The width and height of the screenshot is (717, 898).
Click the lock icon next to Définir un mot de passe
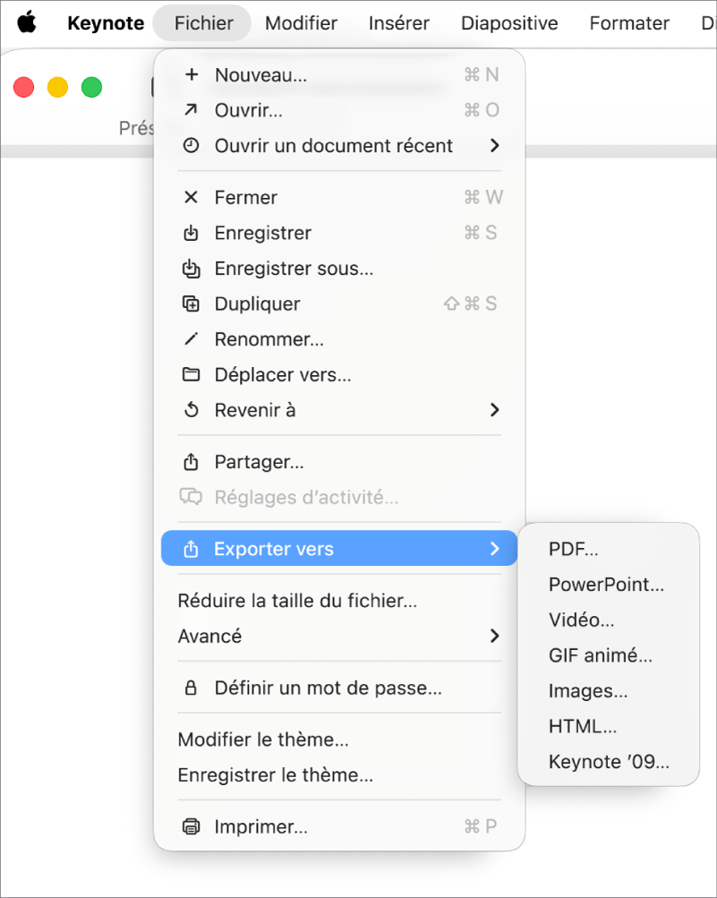[192, 688]
